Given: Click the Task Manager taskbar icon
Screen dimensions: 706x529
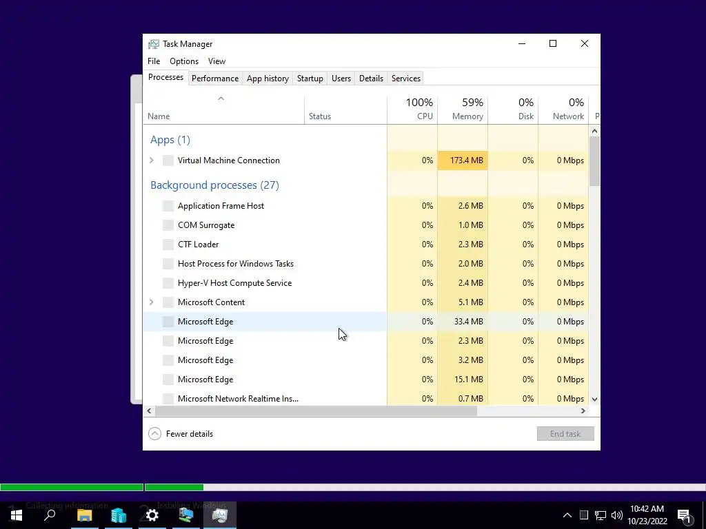Looking at the screenshot, I should pyautogui.click(x=220, y=515).
